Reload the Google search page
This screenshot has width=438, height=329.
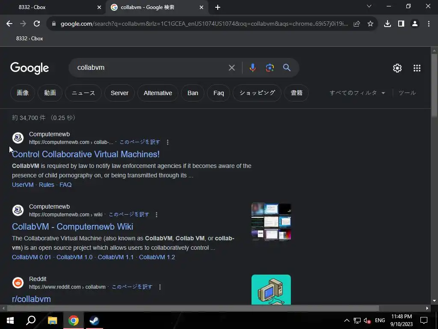[37, 24]
